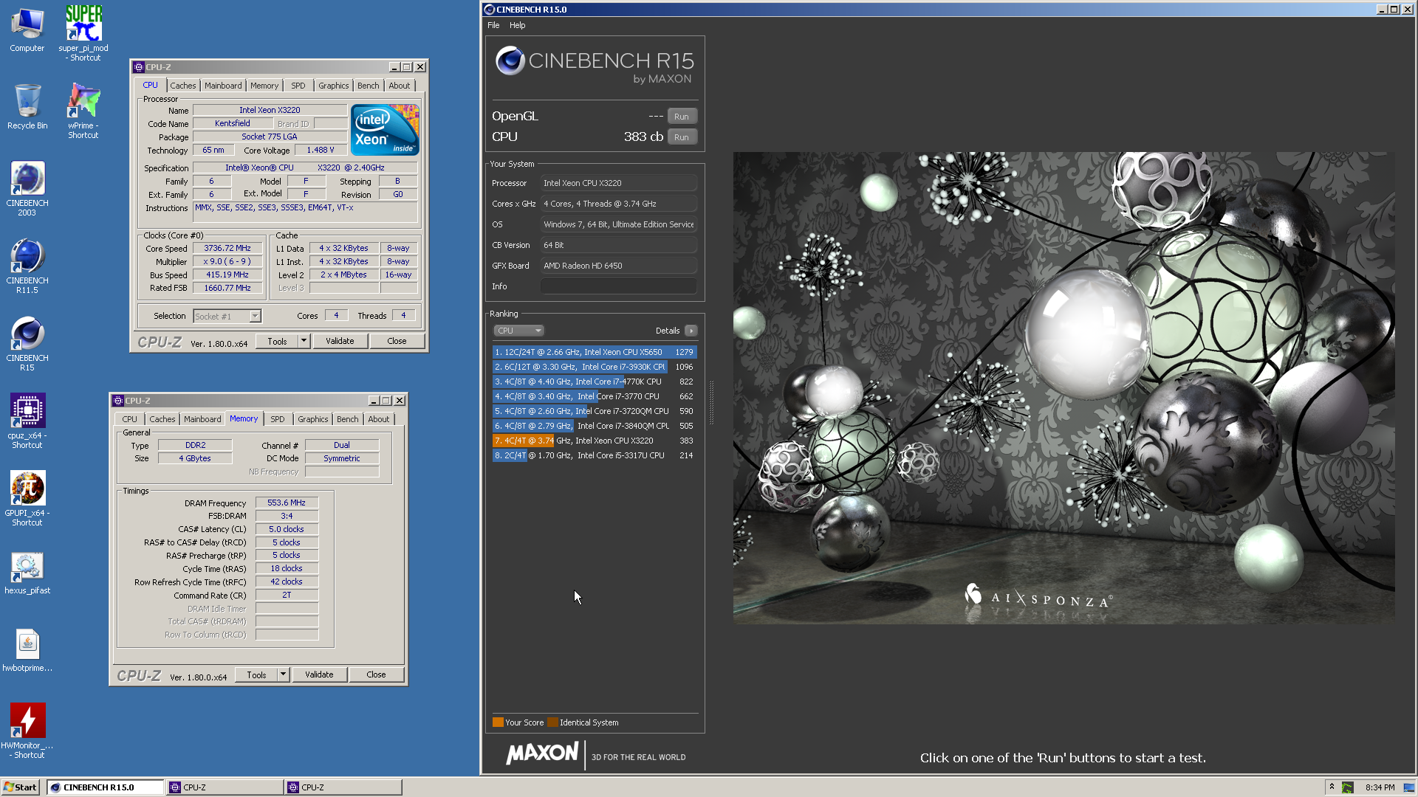Click Close button in lower CPU-Z Memory window

coord(376,674)
